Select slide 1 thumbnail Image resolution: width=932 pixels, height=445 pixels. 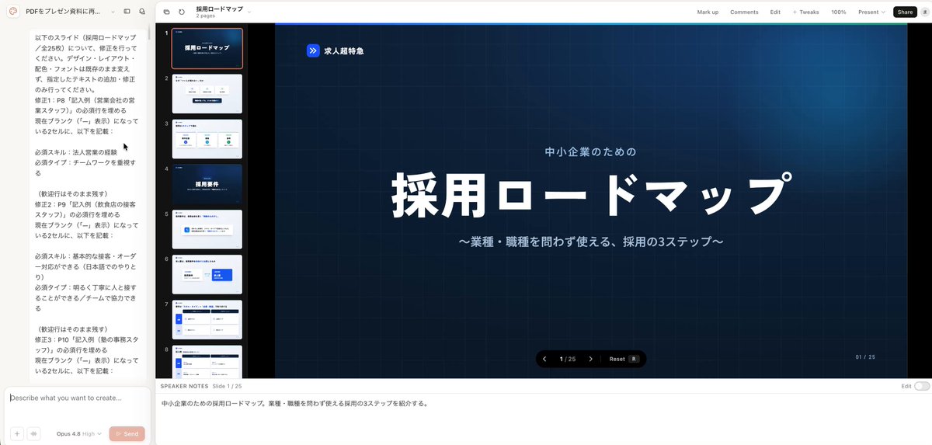click(207, 48)
